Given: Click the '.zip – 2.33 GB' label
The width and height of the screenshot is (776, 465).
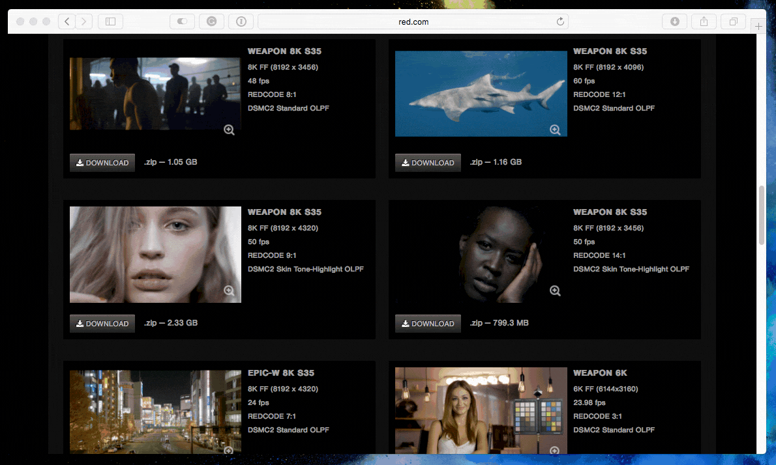Looking at the screenshot, I should pyautogui.click(x=171, y=322).
